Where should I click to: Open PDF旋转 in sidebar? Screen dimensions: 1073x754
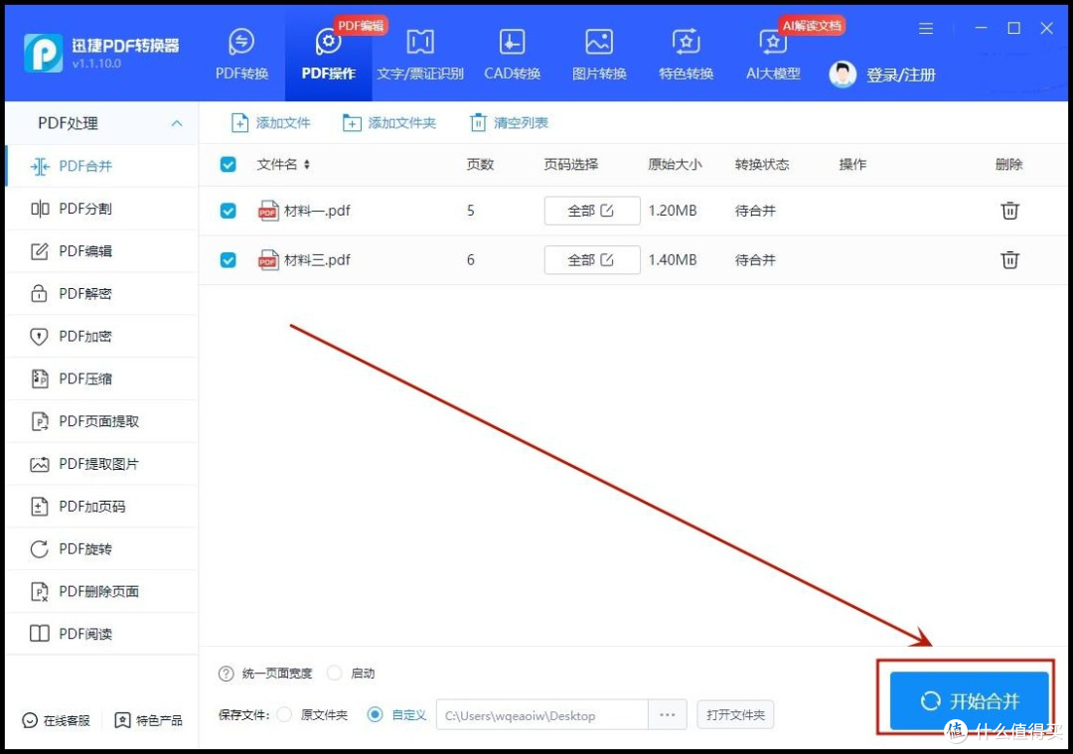tap(101, 548)
